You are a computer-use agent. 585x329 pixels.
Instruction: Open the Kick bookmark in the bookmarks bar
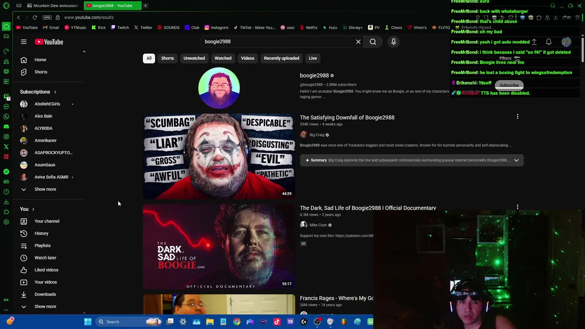click(x=98, y=27)
